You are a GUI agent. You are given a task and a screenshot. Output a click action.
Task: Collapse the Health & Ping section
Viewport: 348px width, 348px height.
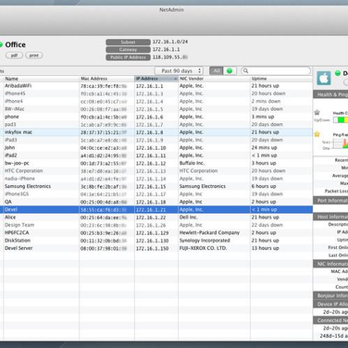(x=330, y=94)
